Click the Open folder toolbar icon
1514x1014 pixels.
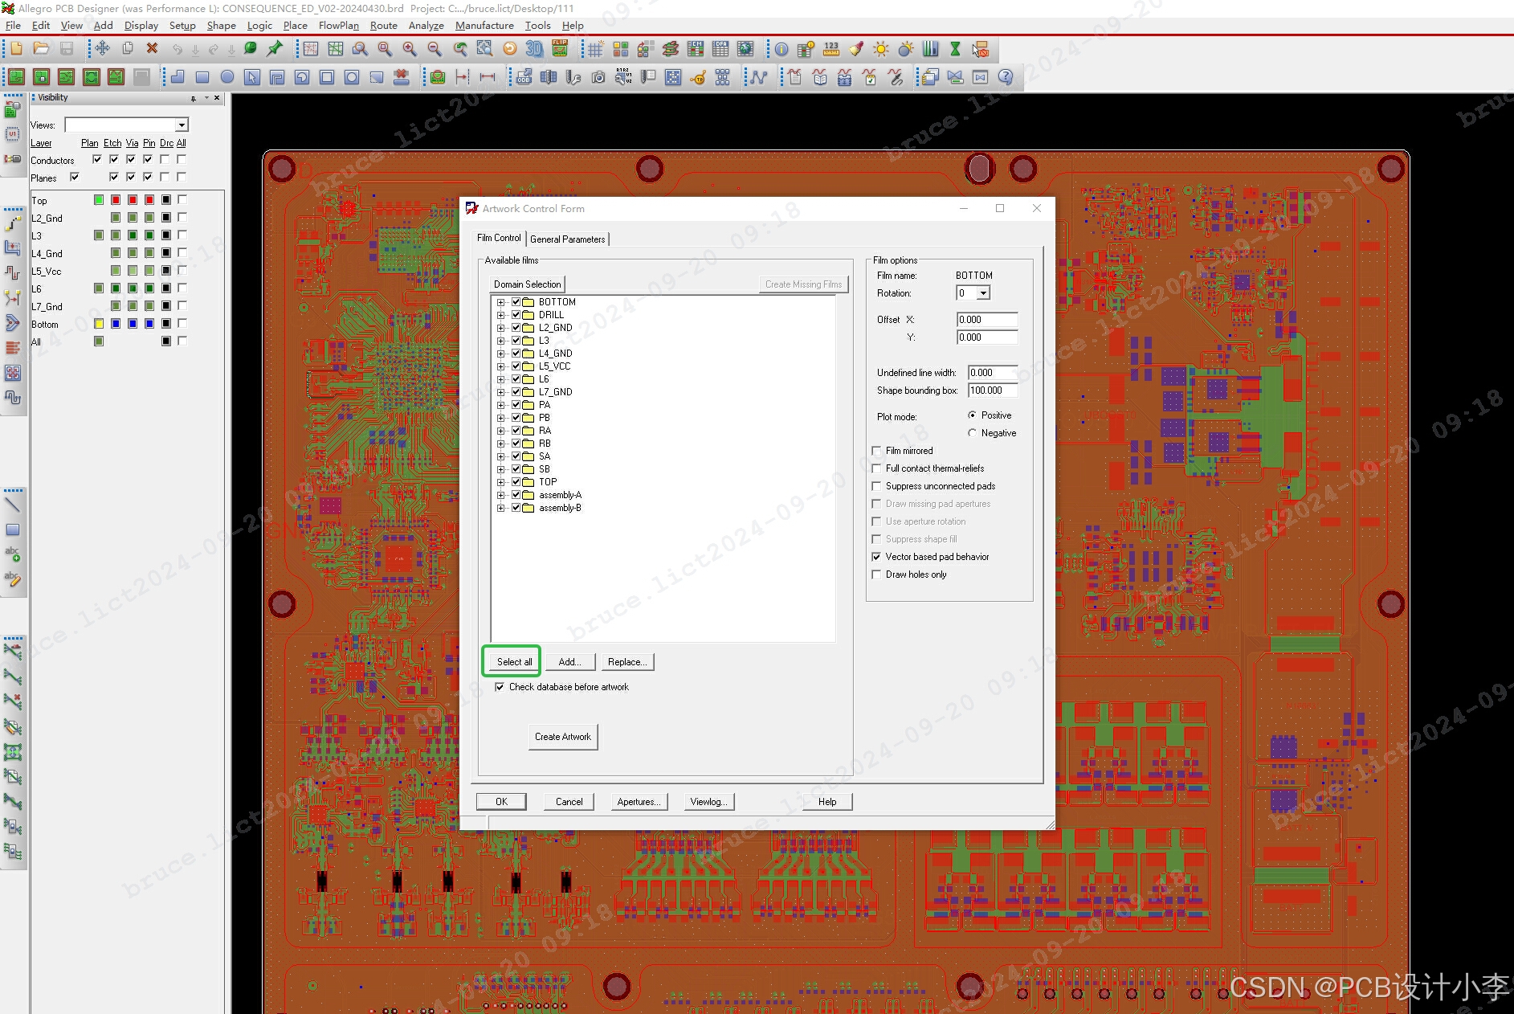click(x=41, y=49)
